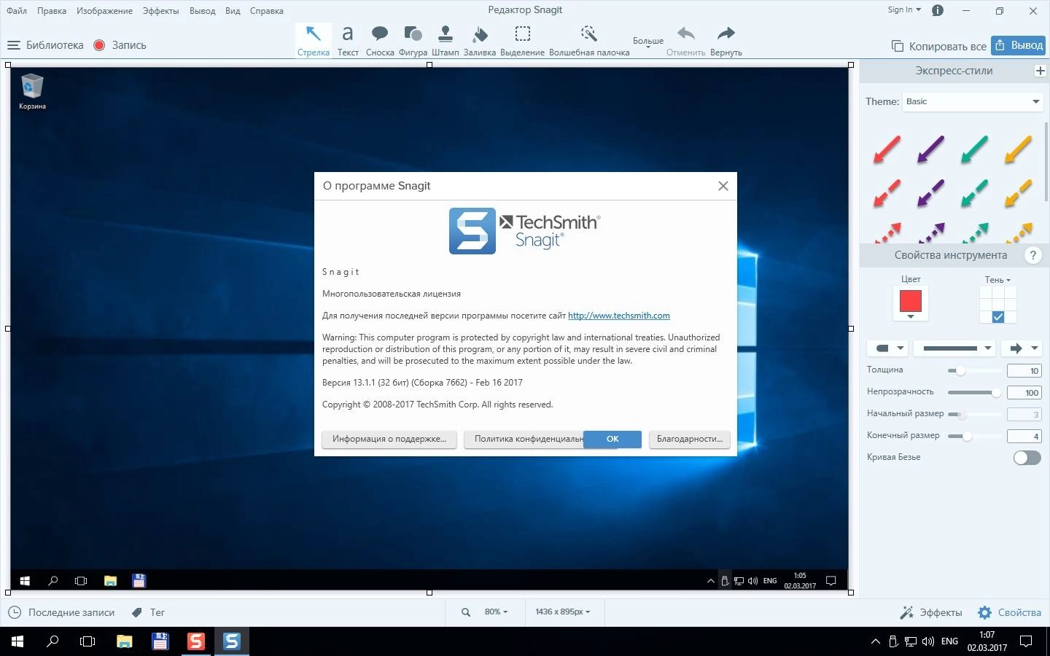Select the Выделение selection tool
Viewport: 1050px width, 656px height.
tap(522, 40)
